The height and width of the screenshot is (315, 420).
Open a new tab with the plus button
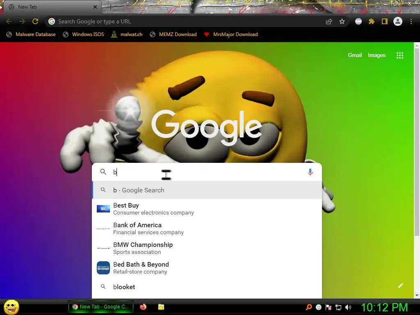point(111,7)
